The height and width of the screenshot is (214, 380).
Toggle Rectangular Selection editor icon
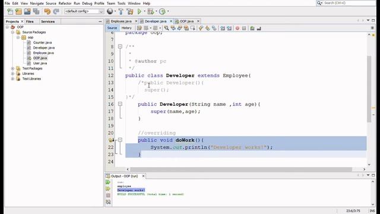193,28
